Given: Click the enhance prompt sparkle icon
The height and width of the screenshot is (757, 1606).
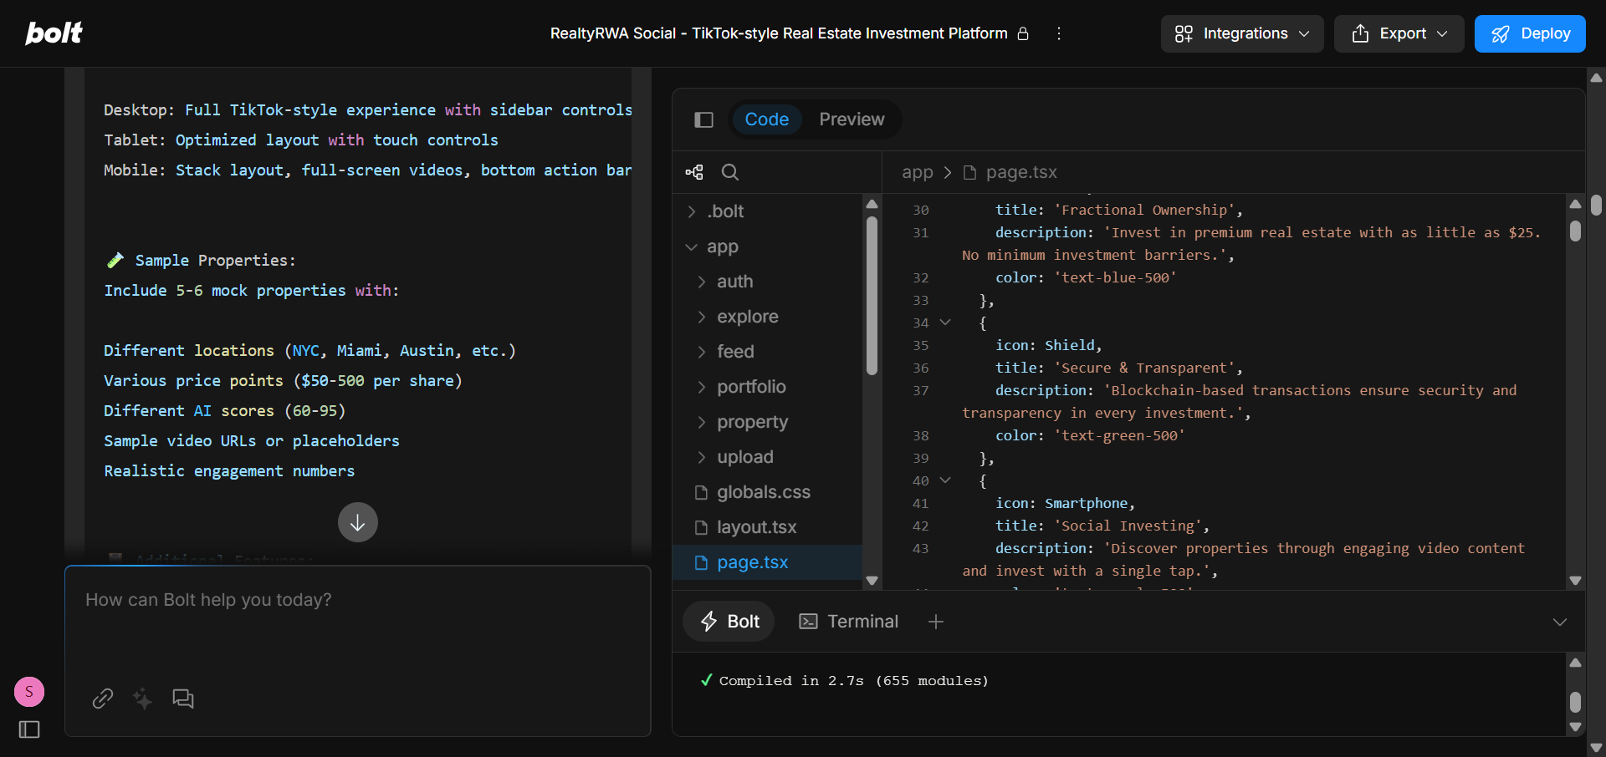Looking at the screenshot, I should (142, 699).
